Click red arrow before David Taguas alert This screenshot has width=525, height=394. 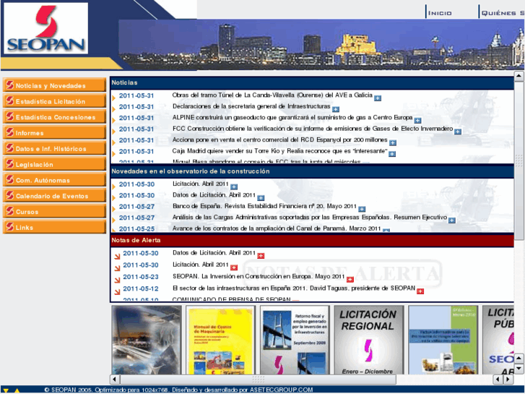117,292
